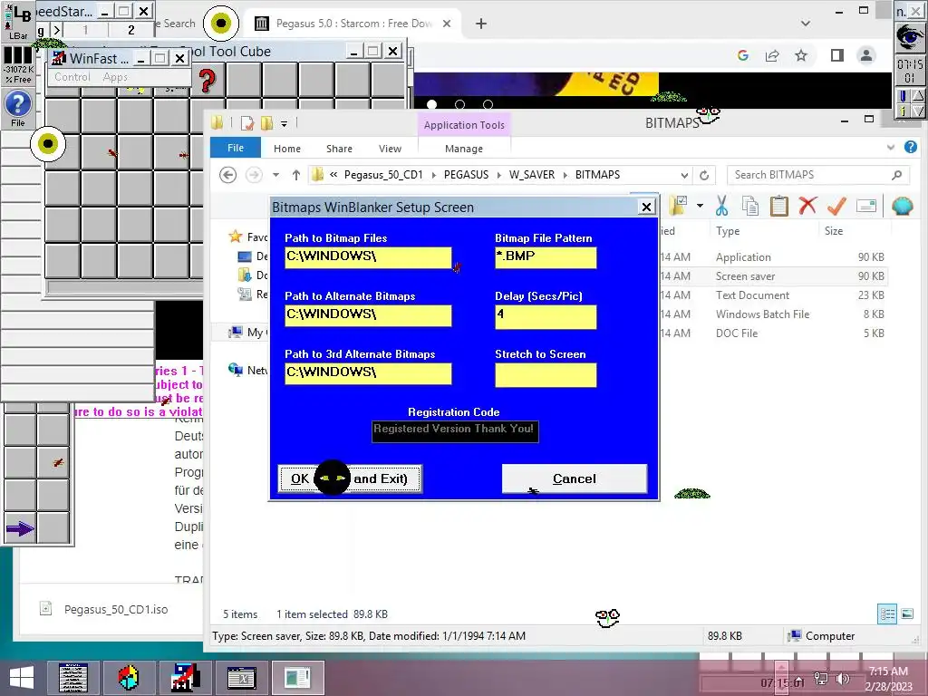Click the Pegasus_50_CD1 breadcrumb segment
The image size is (928, 696).
click(x=383, y=175)
